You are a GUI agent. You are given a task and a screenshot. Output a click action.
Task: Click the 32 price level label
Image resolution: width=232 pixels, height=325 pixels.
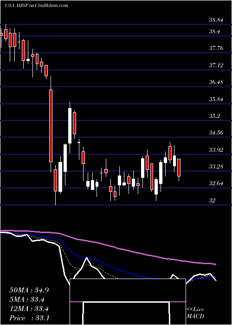point(213,200)
